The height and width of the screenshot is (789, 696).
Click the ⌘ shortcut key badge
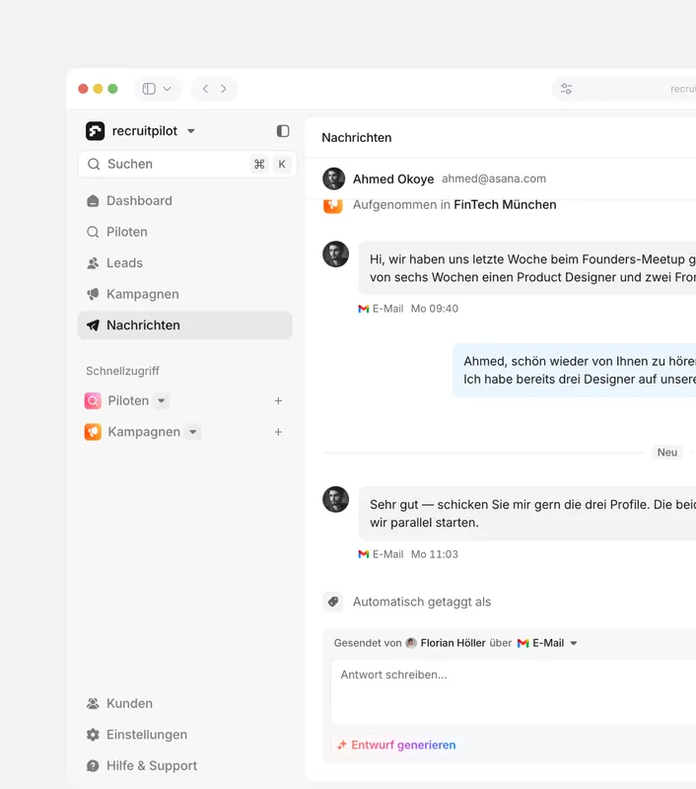point(259,164)
